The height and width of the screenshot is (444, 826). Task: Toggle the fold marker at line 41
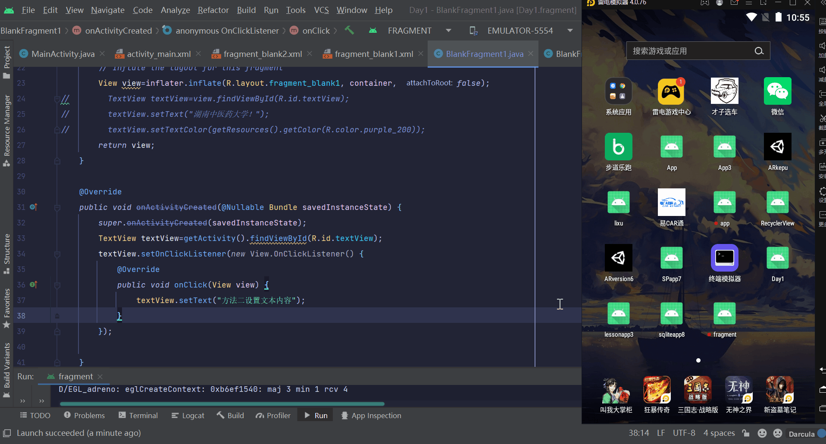coord(57,363)
